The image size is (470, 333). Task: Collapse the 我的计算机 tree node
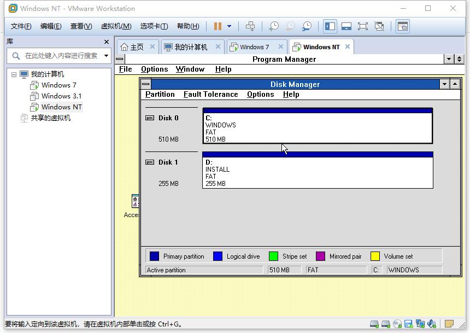pos(14,74)
